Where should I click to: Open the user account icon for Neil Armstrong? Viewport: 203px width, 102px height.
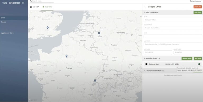(x=191, y=1)
